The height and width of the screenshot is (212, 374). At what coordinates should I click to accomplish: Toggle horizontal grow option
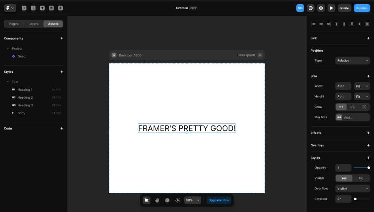coord(341,107)
